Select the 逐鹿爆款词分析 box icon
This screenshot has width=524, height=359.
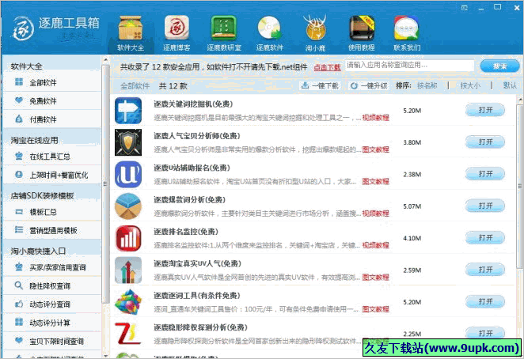[x=128, y=206]
